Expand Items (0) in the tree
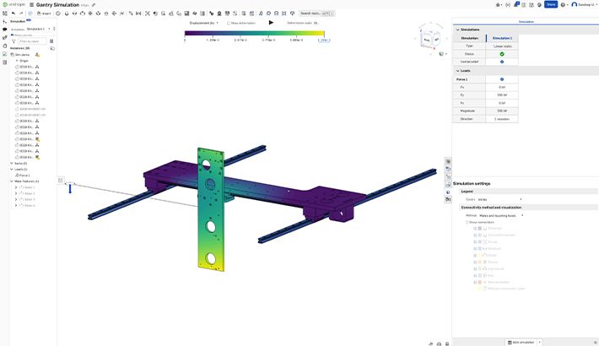 tap(12, 163)
